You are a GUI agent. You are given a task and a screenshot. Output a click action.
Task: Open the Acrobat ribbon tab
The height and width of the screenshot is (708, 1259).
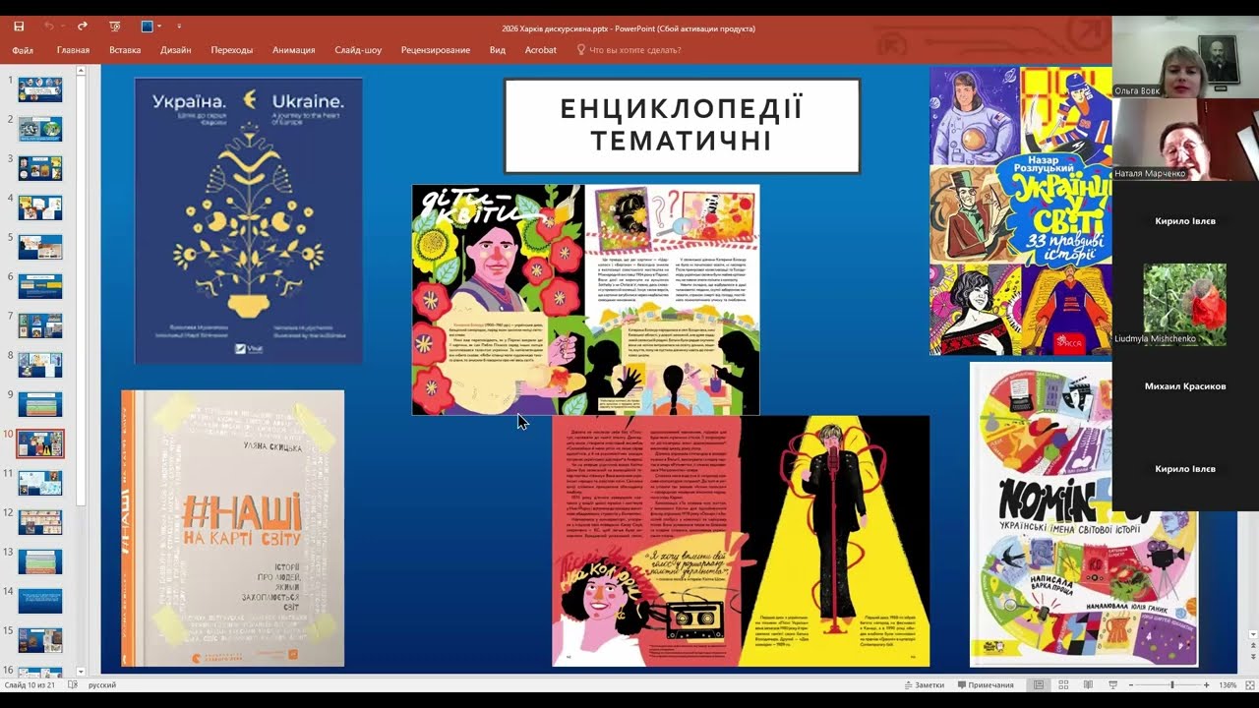(541, 50)
